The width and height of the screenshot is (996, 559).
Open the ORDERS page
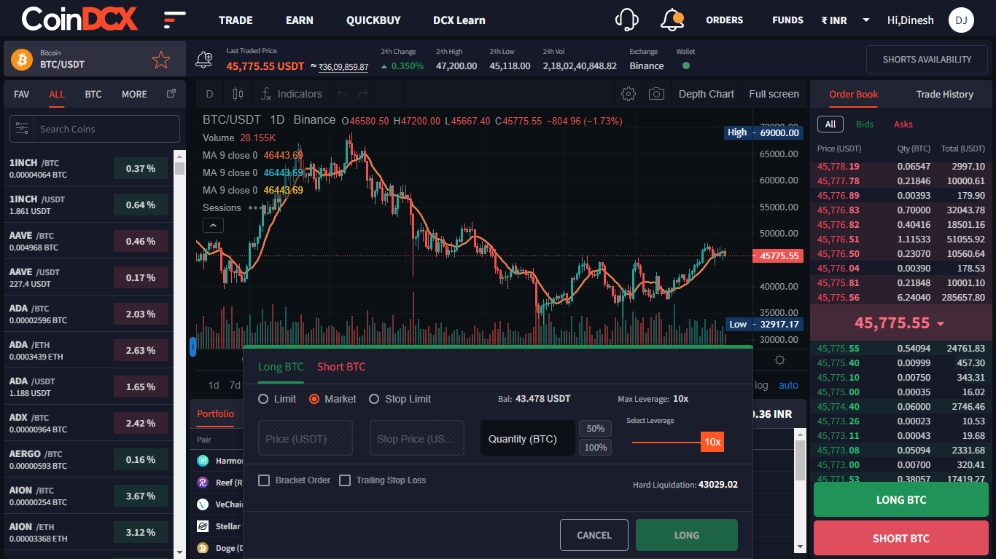(725, 20)
